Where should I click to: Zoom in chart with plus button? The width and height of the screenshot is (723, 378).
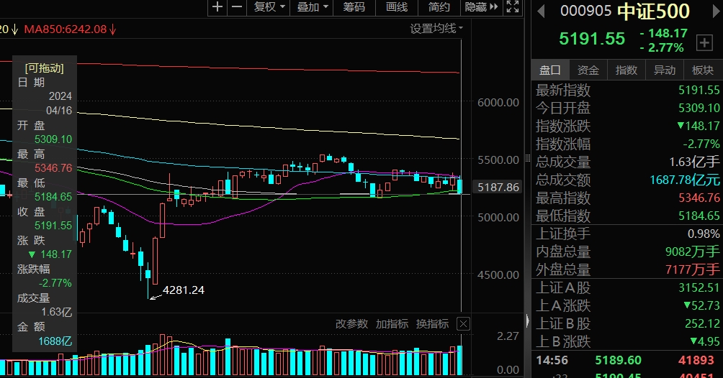[x=217, y=7]
